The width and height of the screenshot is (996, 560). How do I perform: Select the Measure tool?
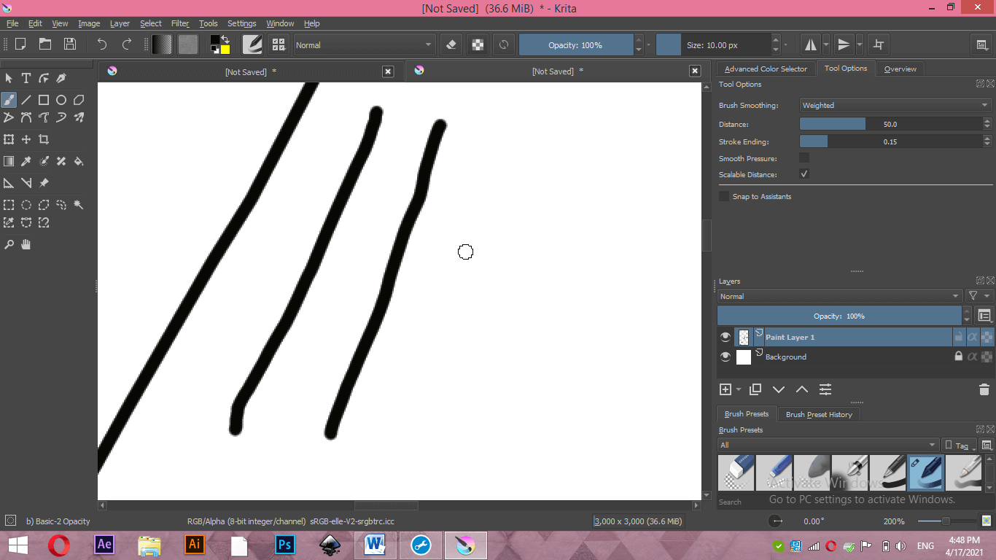(26, 183)
